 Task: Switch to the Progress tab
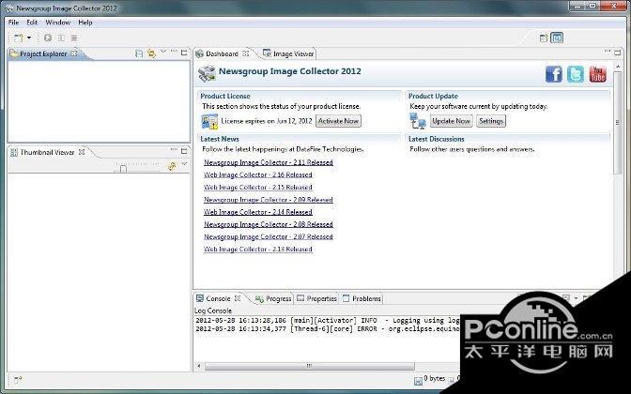click(x=273, y=298)
